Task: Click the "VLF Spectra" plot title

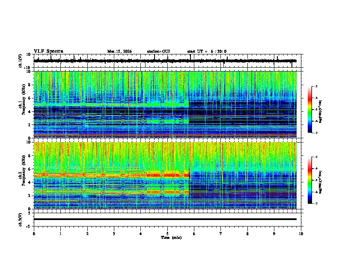Action: click(48, 51)
